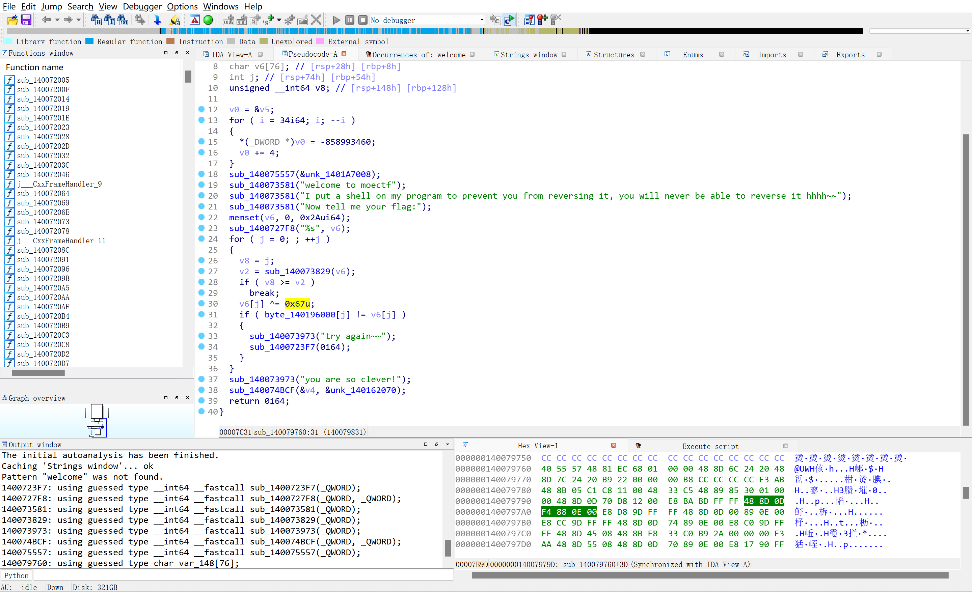The image size is (972, 592).
Task: Switch to the Strings window tab
Action: pos(528,55)
